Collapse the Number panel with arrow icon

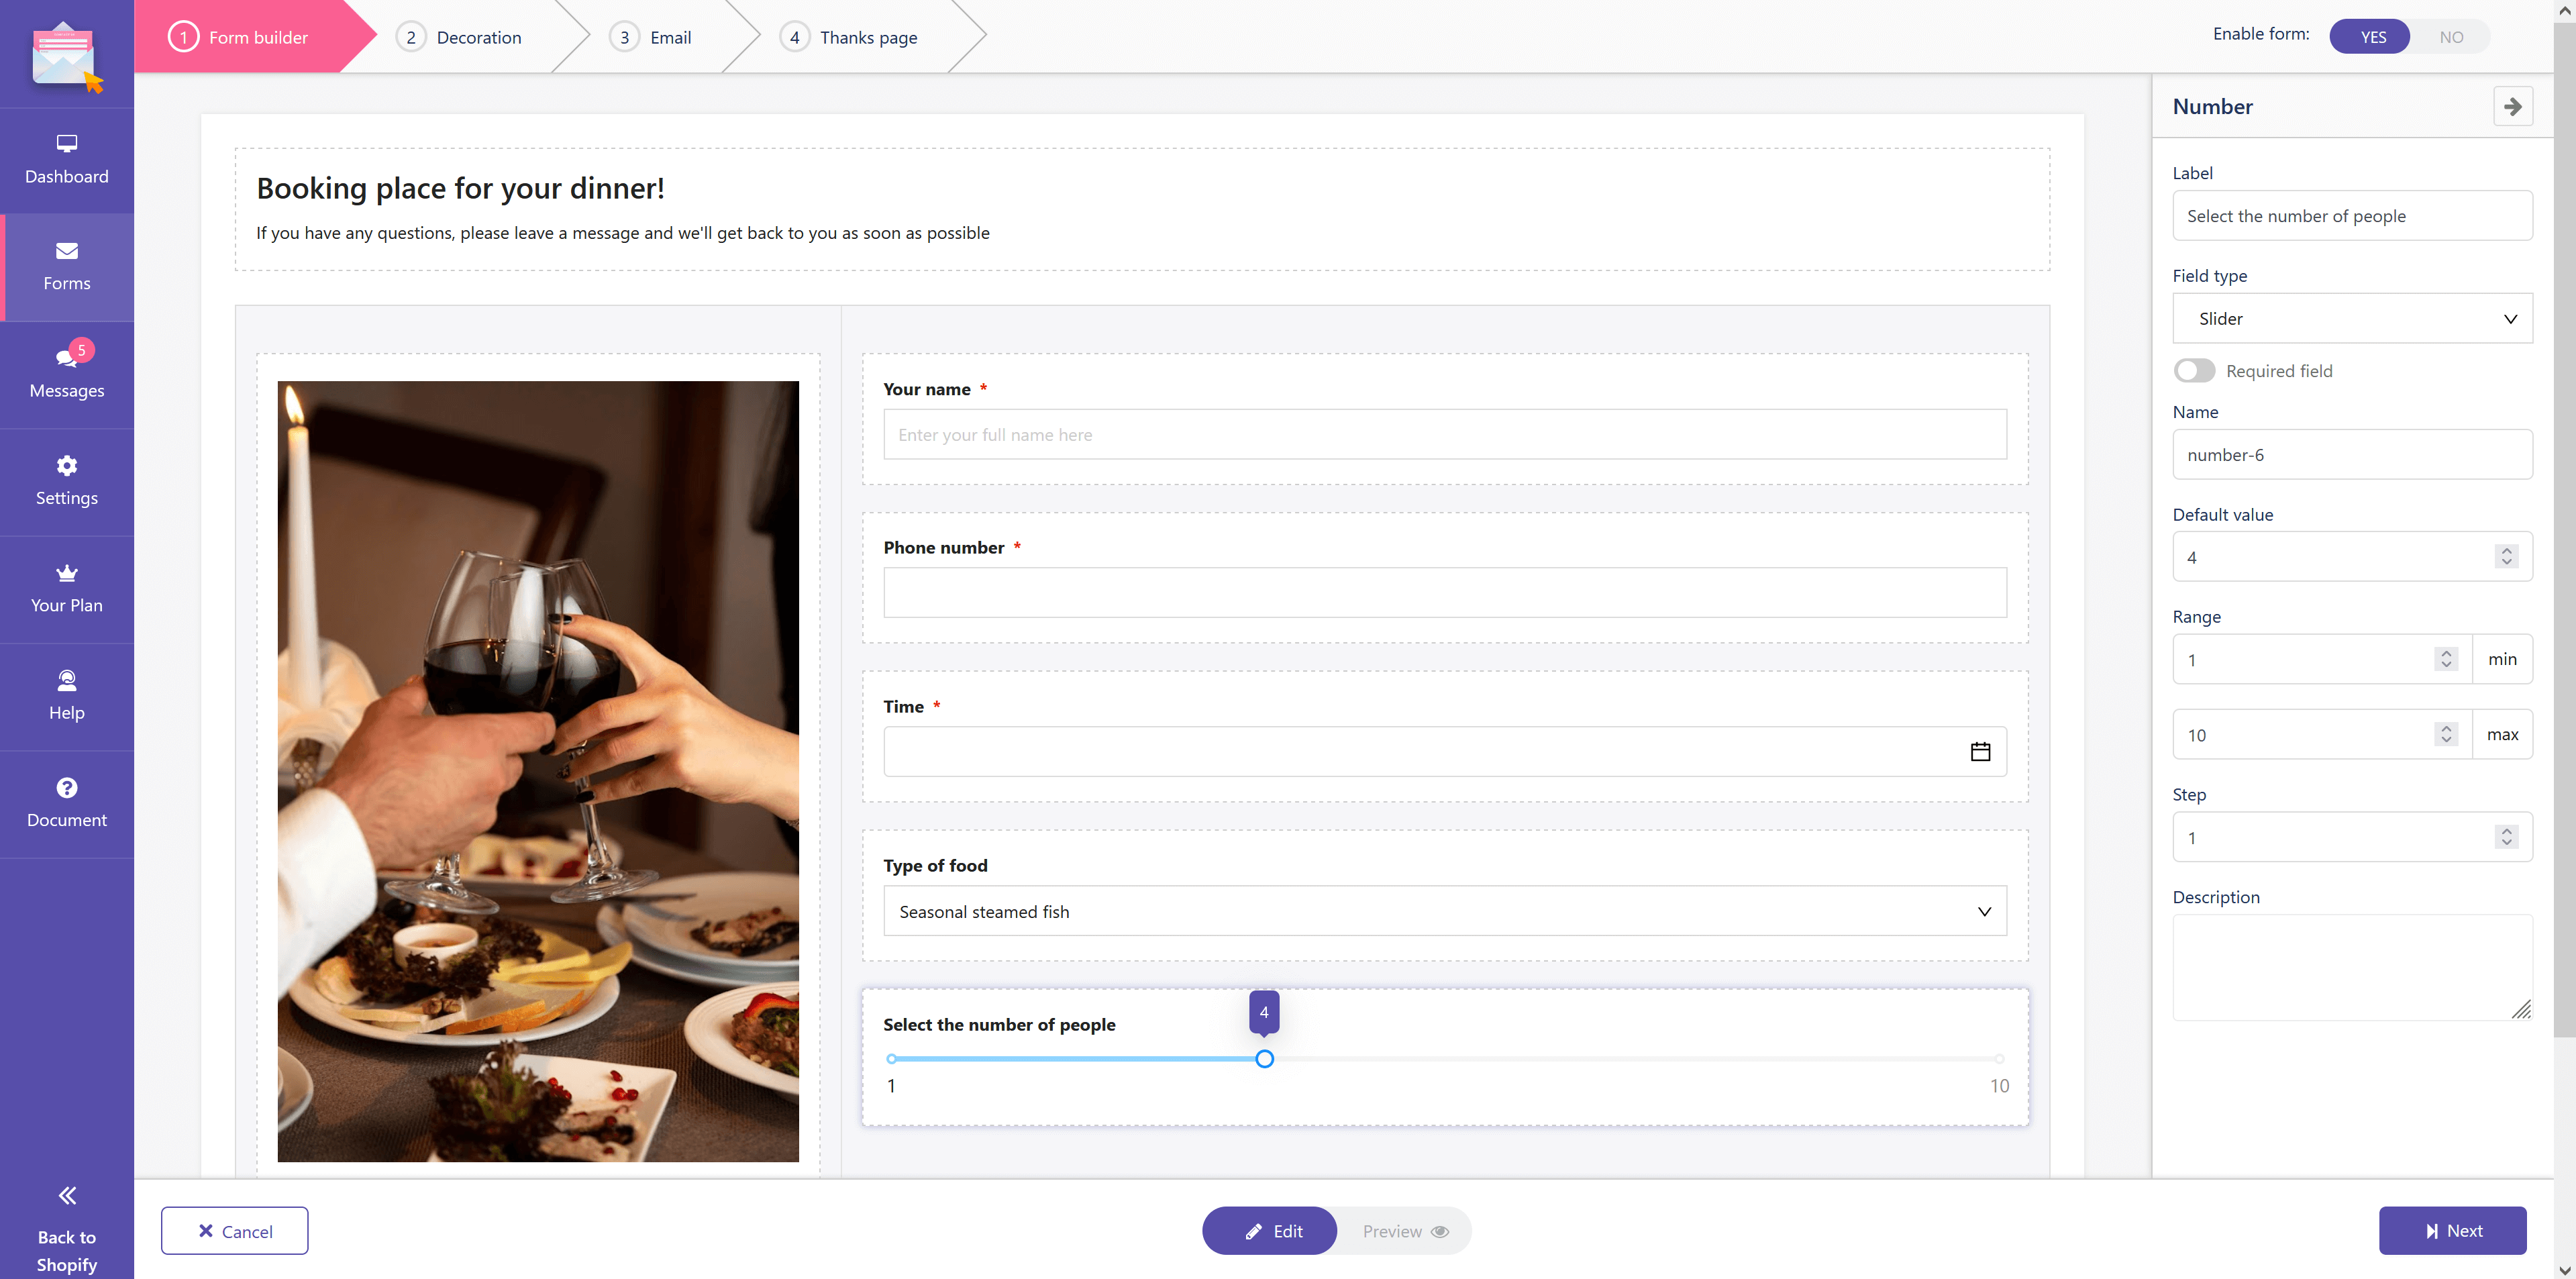coord(2512,106)
